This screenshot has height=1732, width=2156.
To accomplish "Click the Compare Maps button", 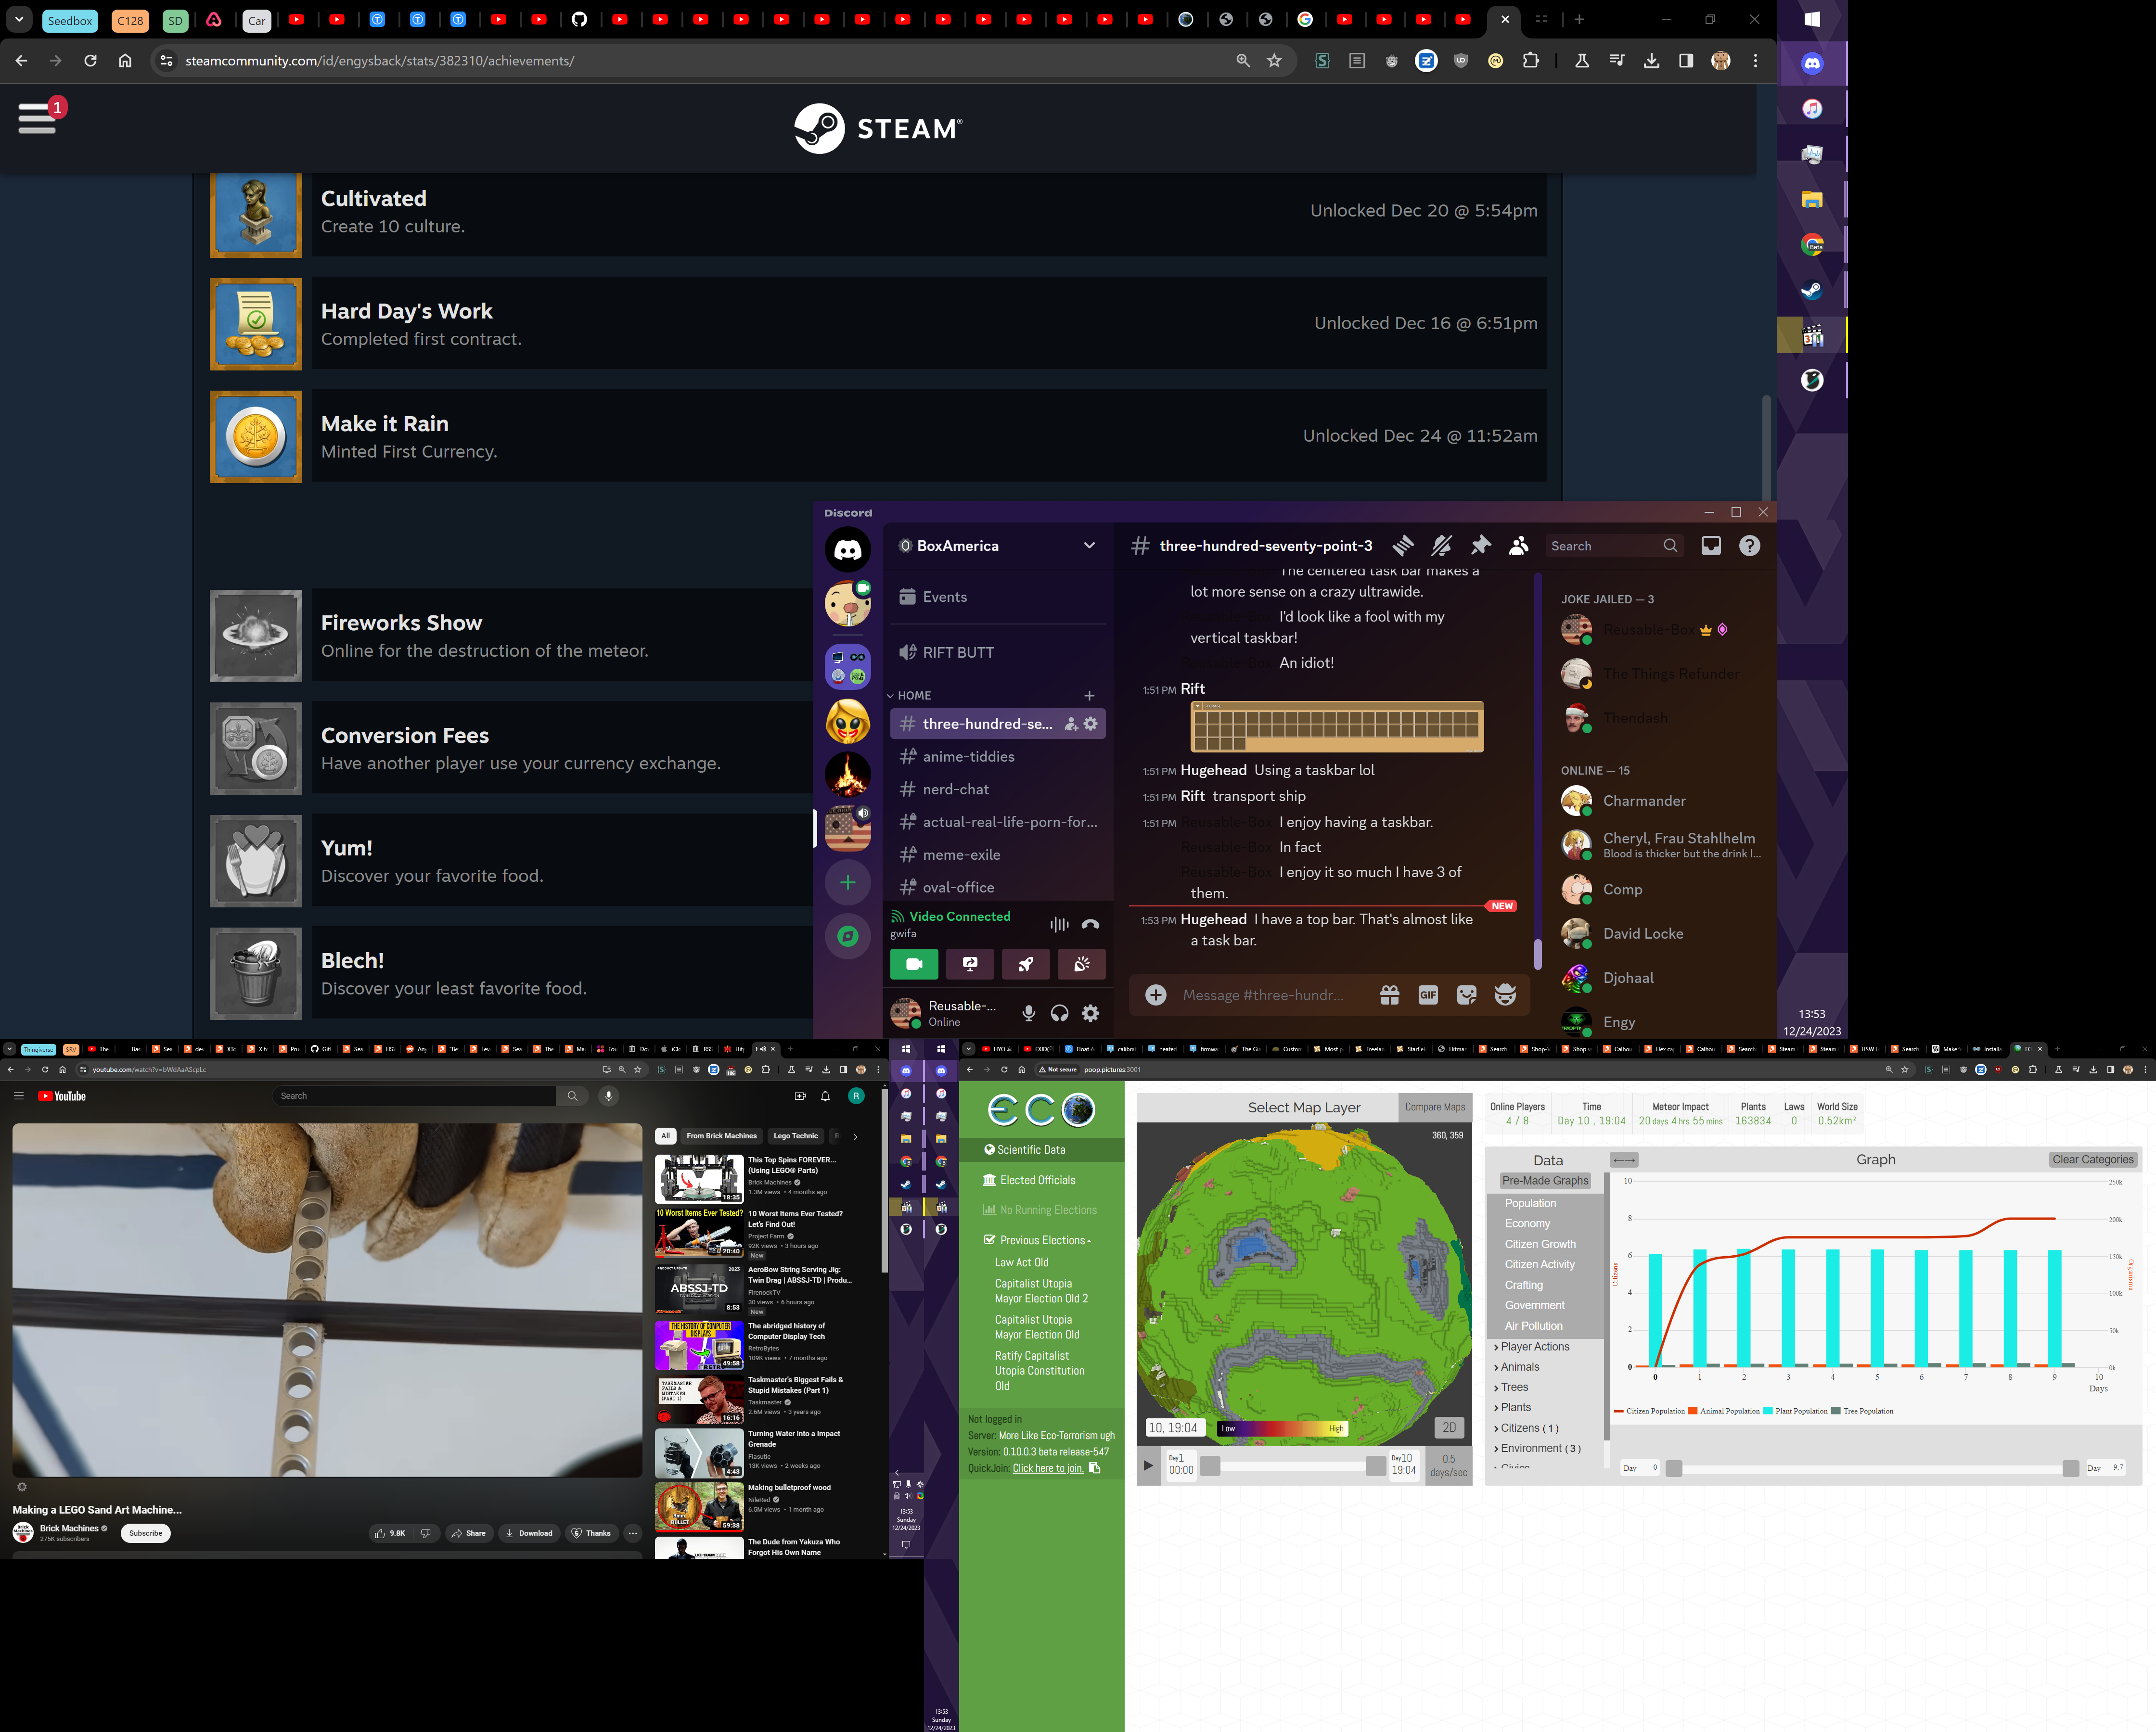I will pyautogui.click(x=1435, y=1107).
